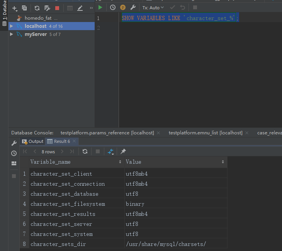Select the character_set_database cell
282x251 pixels.
pos(76,194)
